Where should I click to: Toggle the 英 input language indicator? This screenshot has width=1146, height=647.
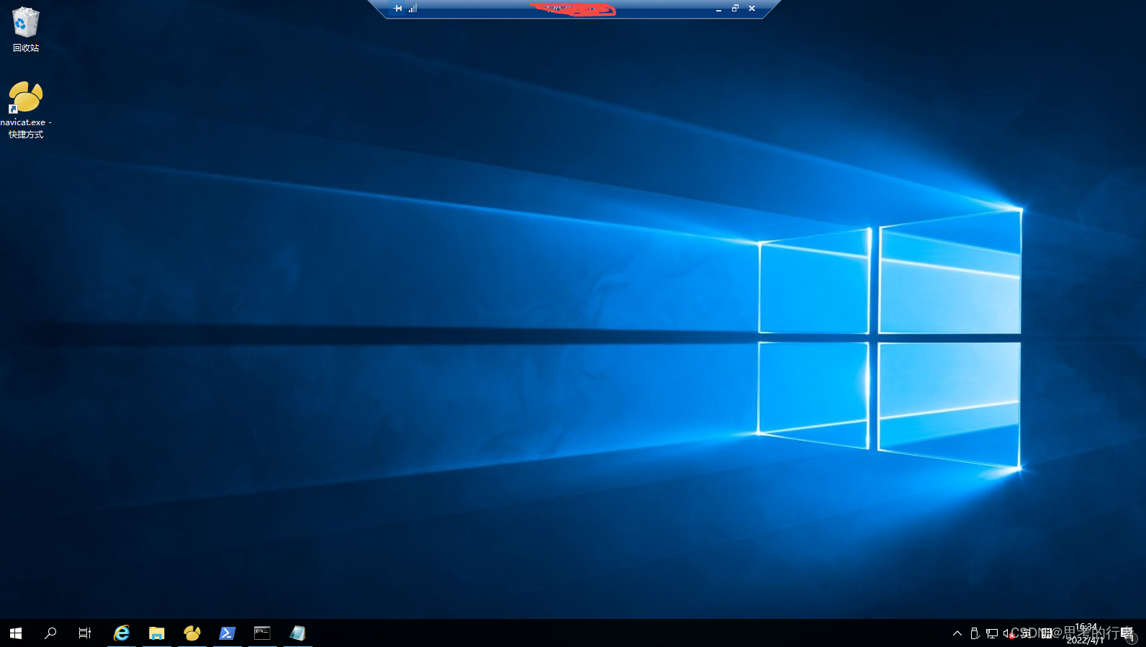pyautogui.click(x=1026, y=633)
